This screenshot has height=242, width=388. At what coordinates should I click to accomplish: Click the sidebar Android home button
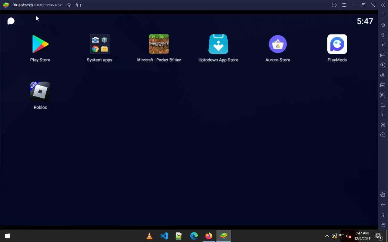tap(383, 215)
